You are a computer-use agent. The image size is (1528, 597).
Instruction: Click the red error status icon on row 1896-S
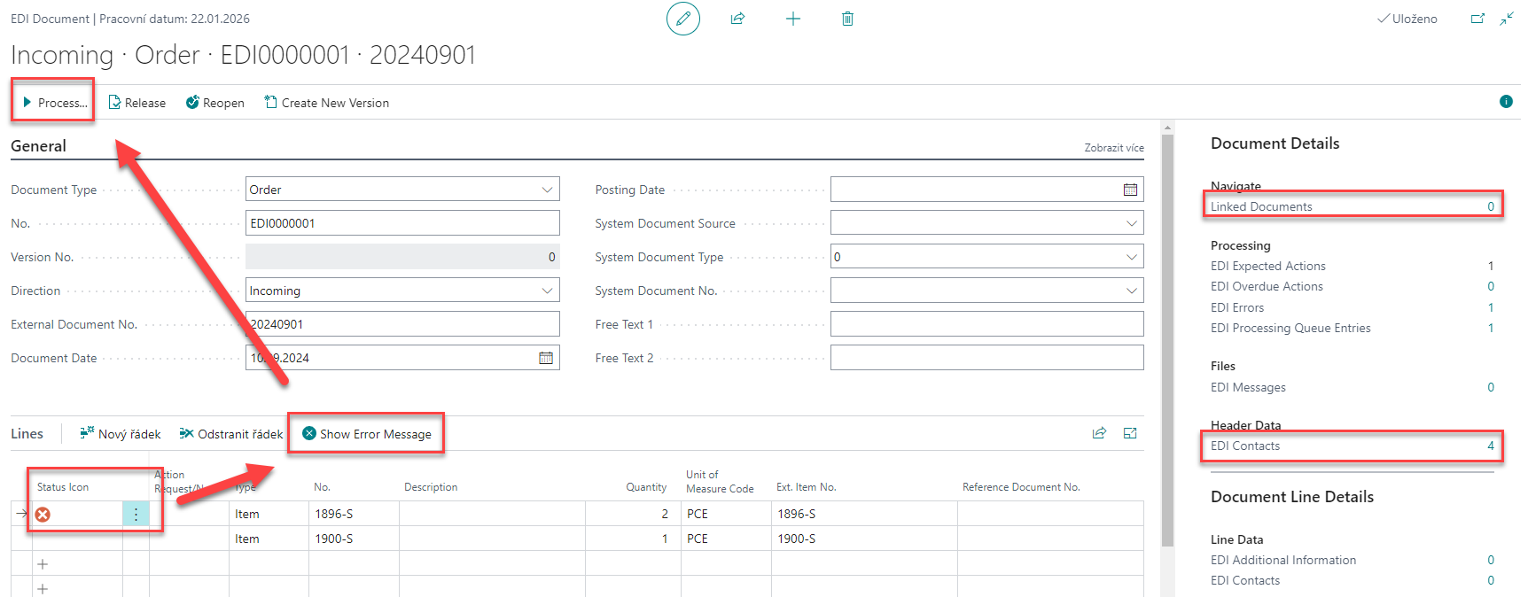click(x=43, y=515)
